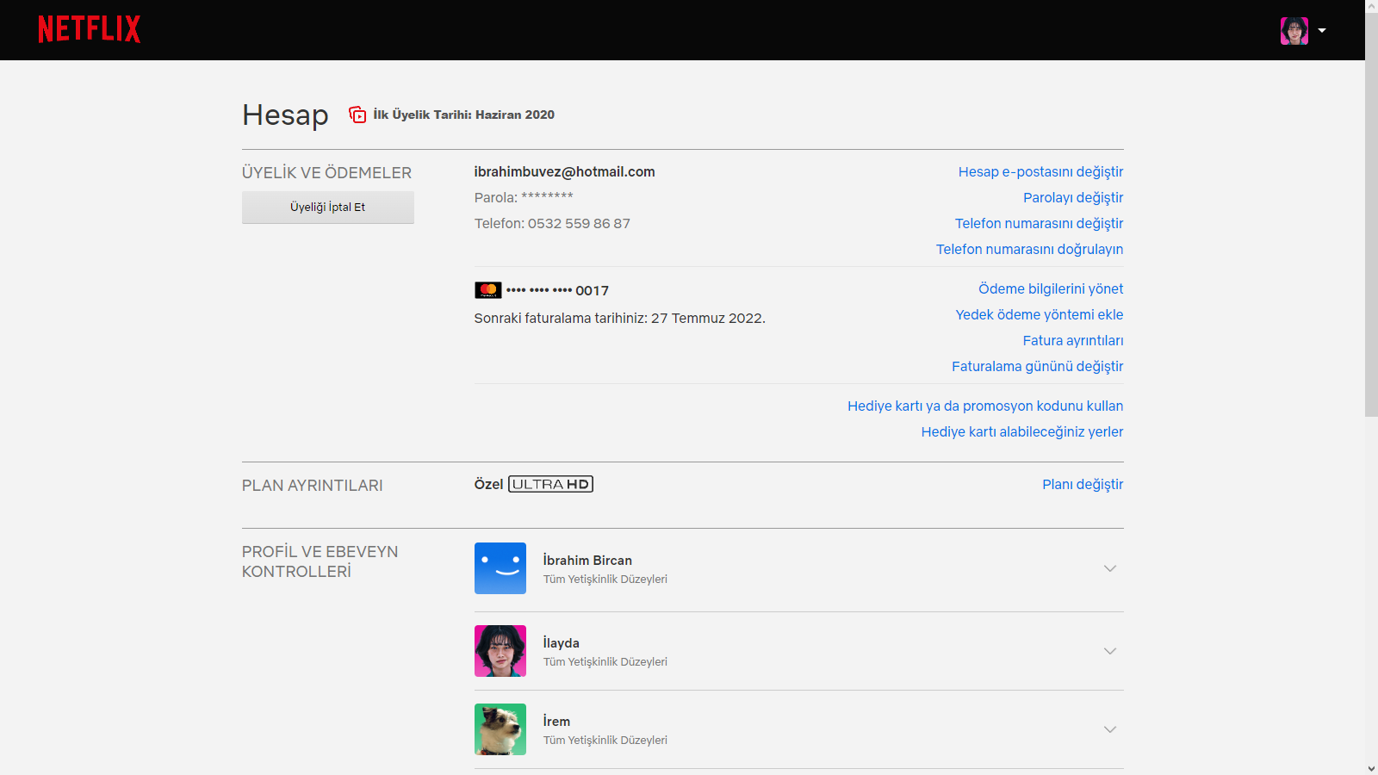Click the Ultra HD plan badge
Screen dimensions: 1378x775
tap(550, 484)
